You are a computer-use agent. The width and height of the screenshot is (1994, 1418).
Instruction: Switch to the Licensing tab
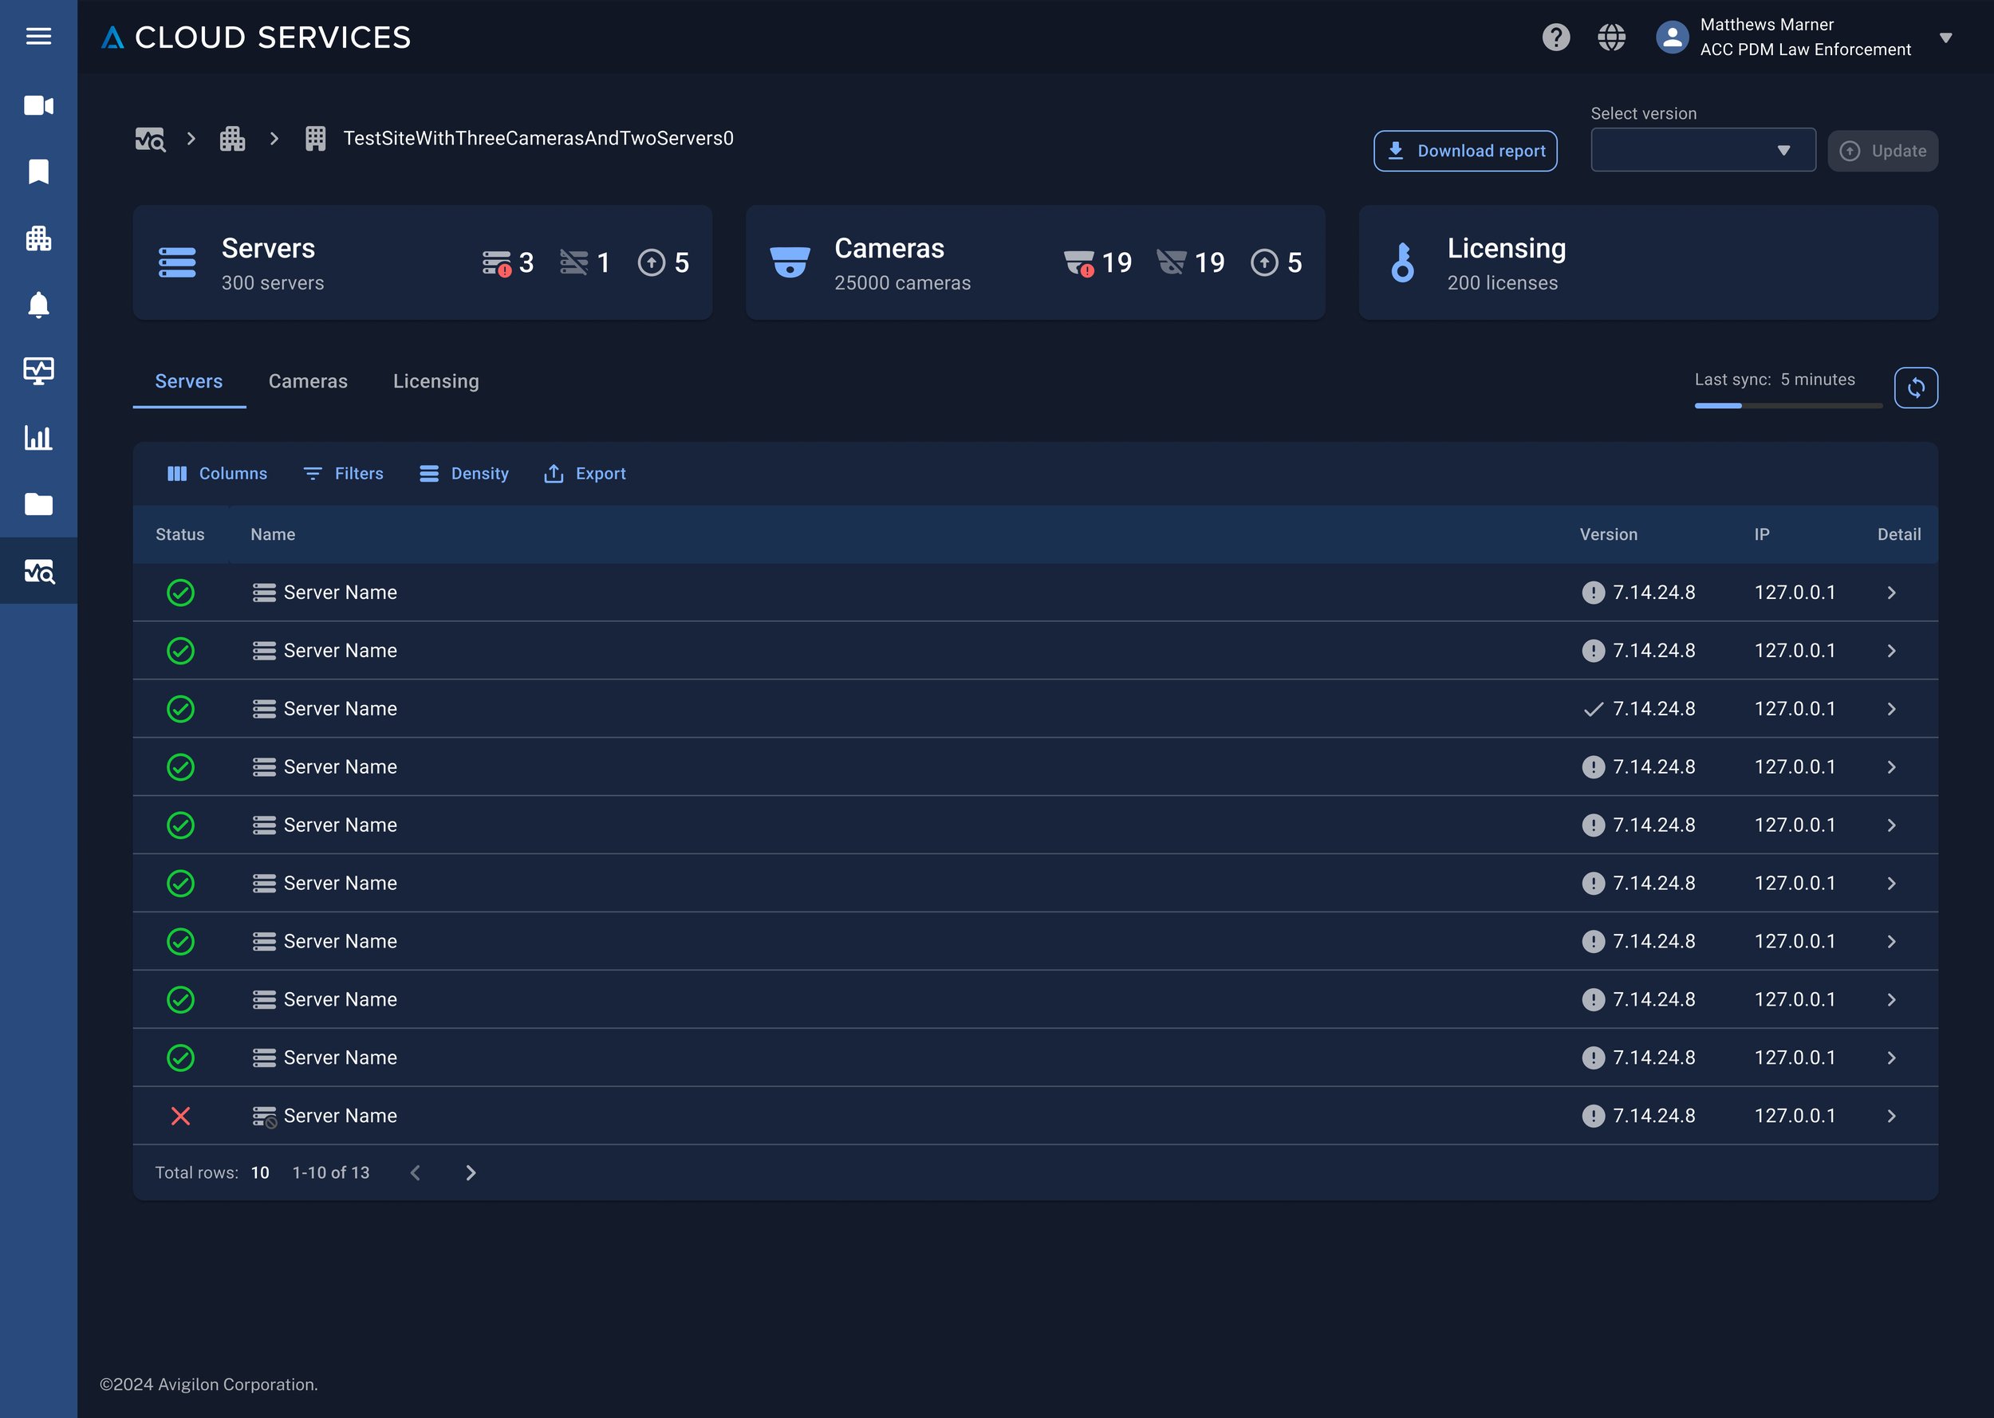[x=435, y=380]
